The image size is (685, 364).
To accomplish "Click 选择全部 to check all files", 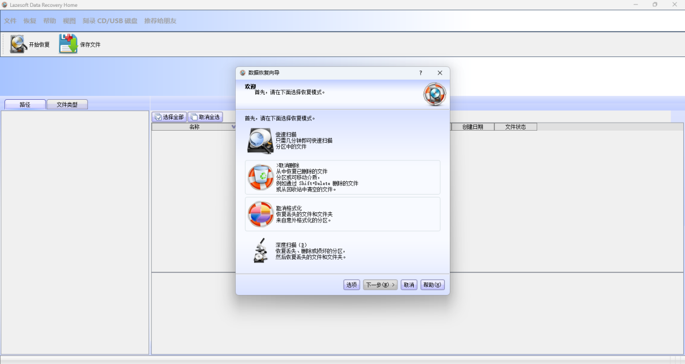I will point(169,117).
